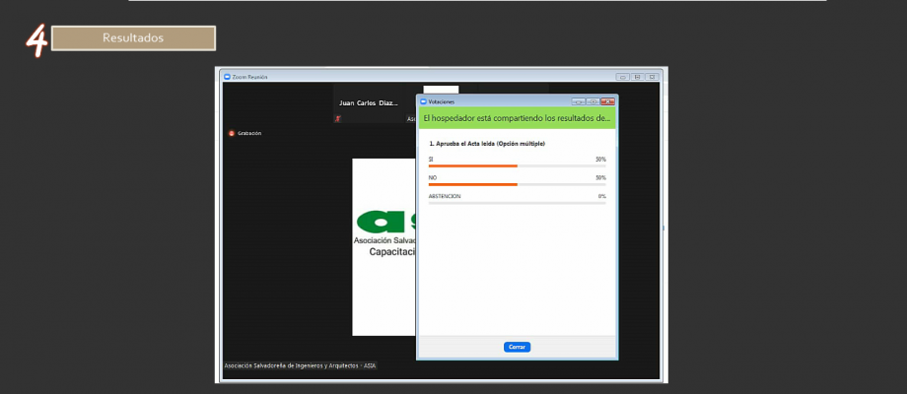Minimize the Zoom Reunión main window

click(623, 77)
